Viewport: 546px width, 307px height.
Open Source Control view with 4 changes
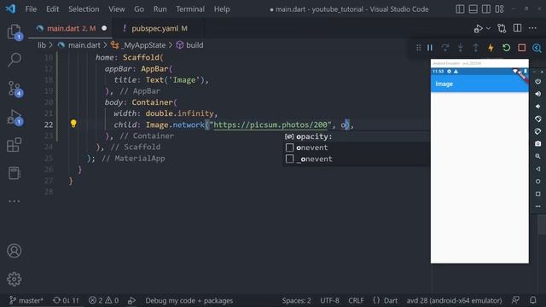point(15,89)
